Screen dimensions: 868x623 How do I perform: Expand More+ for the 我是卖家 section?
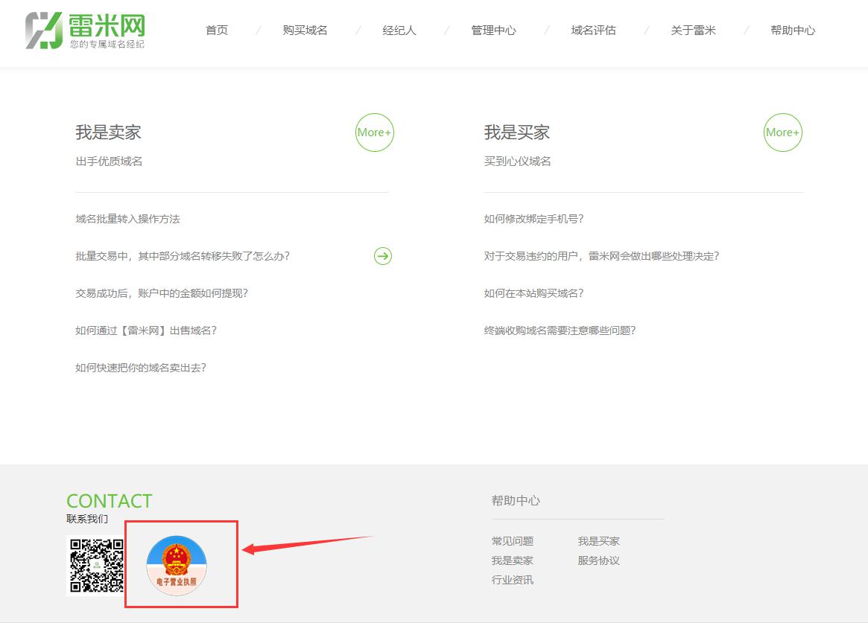click(x=374, y=132)
